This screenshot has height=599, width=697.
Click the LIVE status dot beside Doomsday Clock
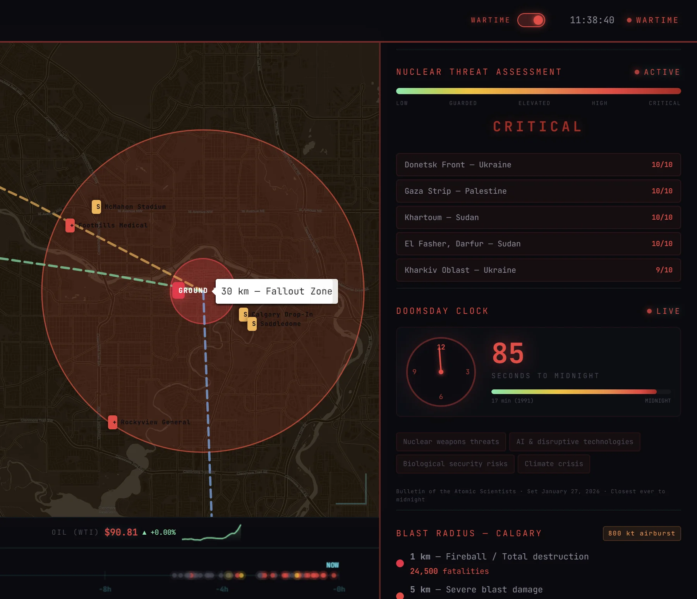pos(649,311)
